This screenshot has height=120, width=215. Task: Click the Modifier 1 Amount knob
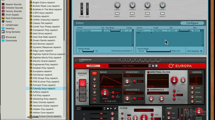127,81
